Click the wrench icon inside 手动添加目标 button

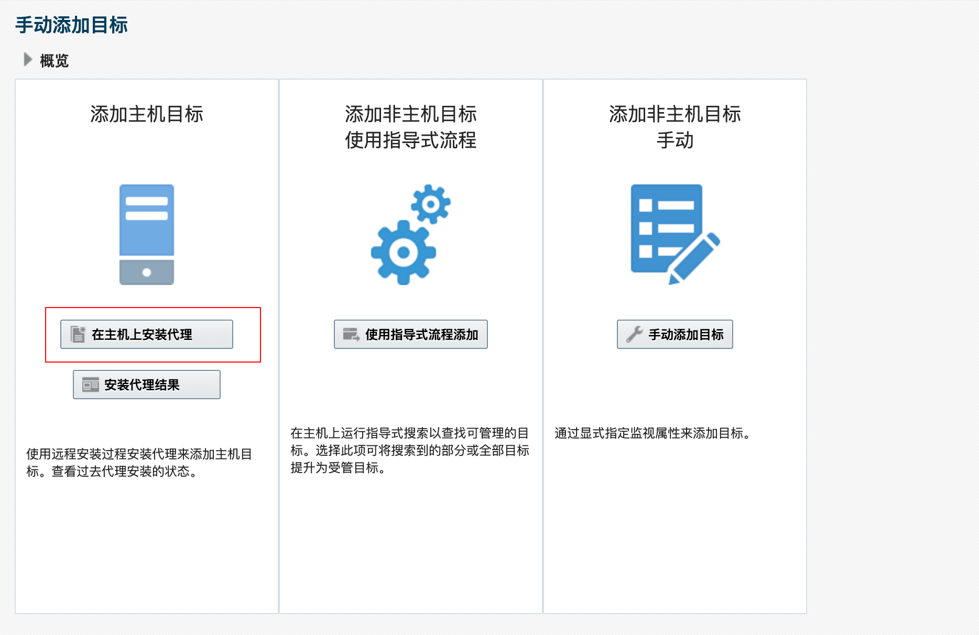point(635,334)
